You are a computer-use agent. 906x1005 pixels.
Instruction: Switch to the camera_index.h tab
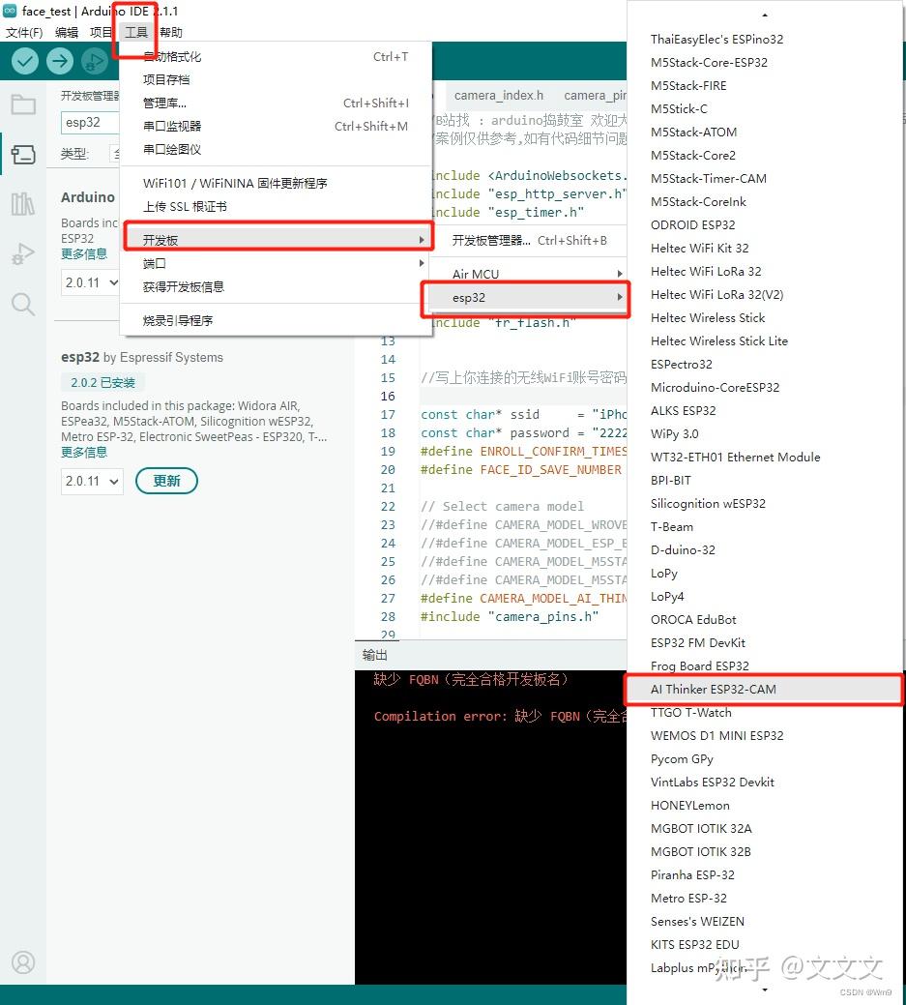[x=498, y=95]
